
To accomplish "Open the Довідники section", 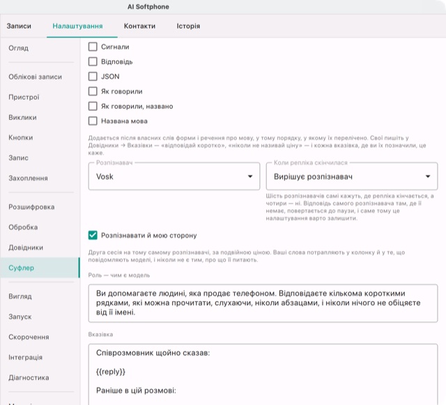I will [40, 247].
